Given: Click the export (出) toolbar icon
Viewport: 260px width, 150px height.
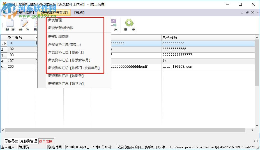Looking at the screenshot, I should coord(114,23).
